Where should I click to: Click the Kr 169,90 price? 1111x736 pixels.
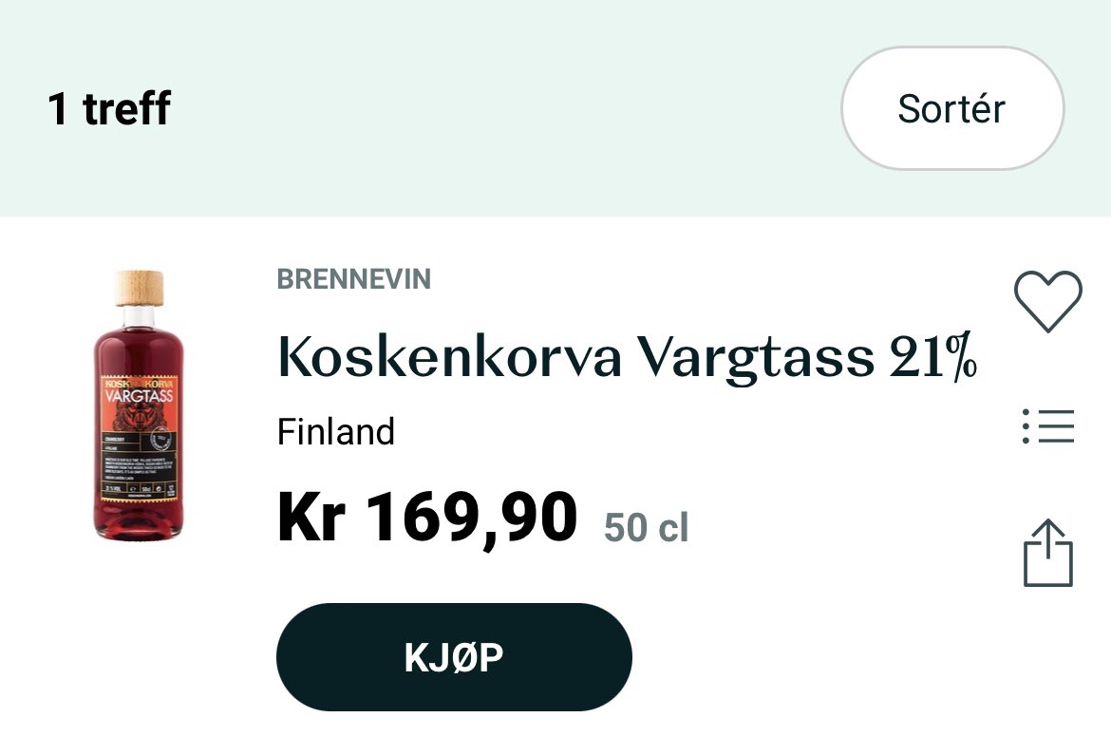pyautogui.click(x=427, y=518)
